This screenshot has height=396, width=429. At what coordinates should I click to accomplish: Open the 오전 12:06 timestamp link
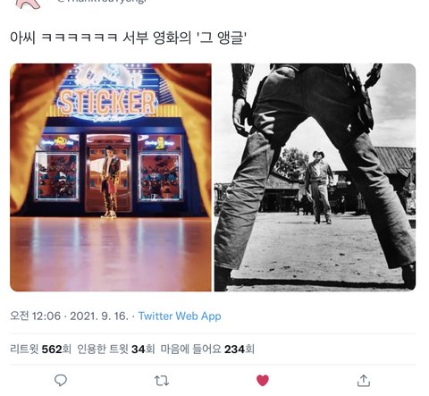pos(35,316)
